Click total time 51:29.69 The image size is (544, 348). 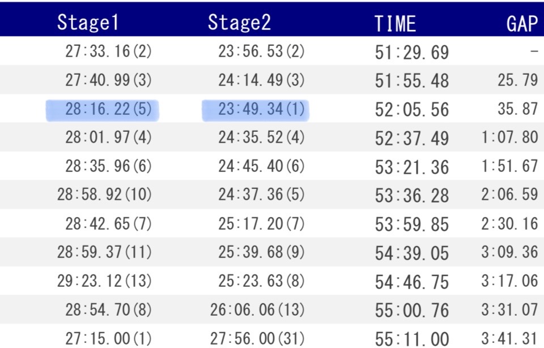[x=411, y=52]
